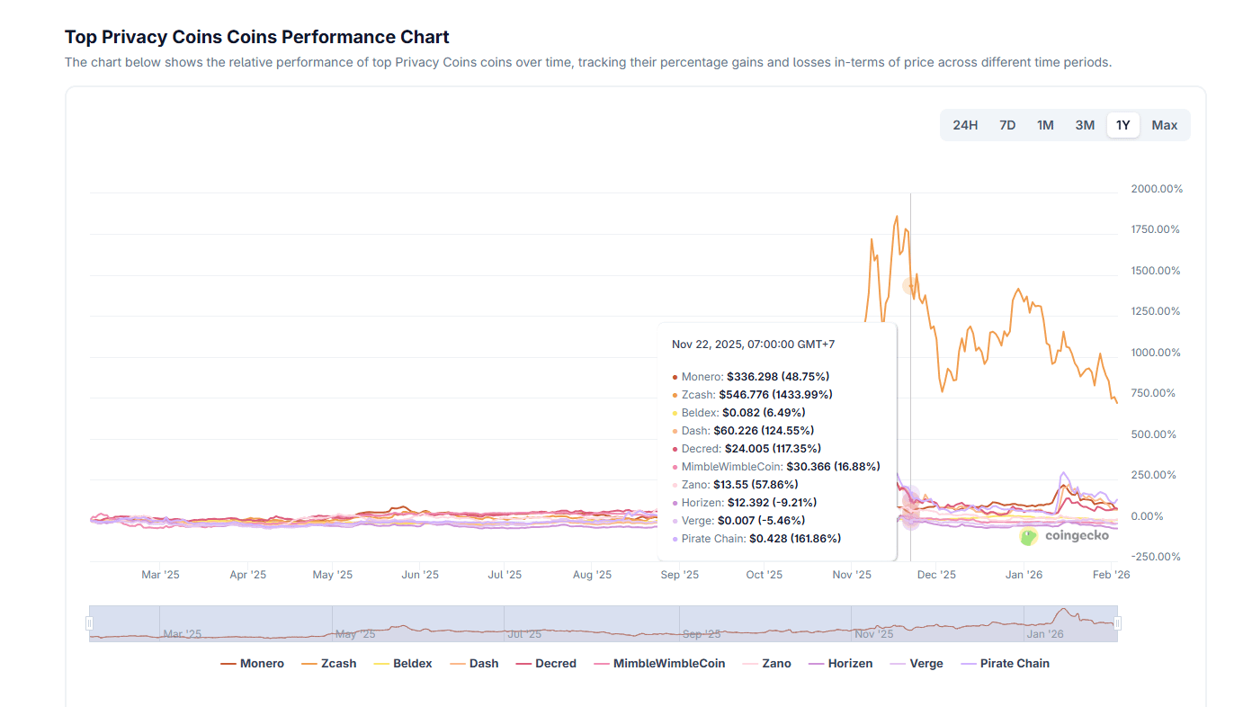
Task: Select the 7D time range
Action: [x=1007, y=125]
